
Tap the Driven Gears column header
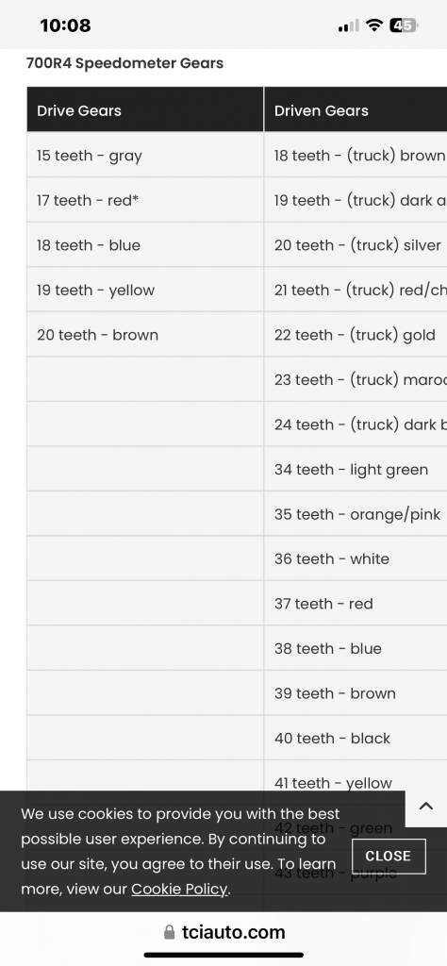point(356,109)
